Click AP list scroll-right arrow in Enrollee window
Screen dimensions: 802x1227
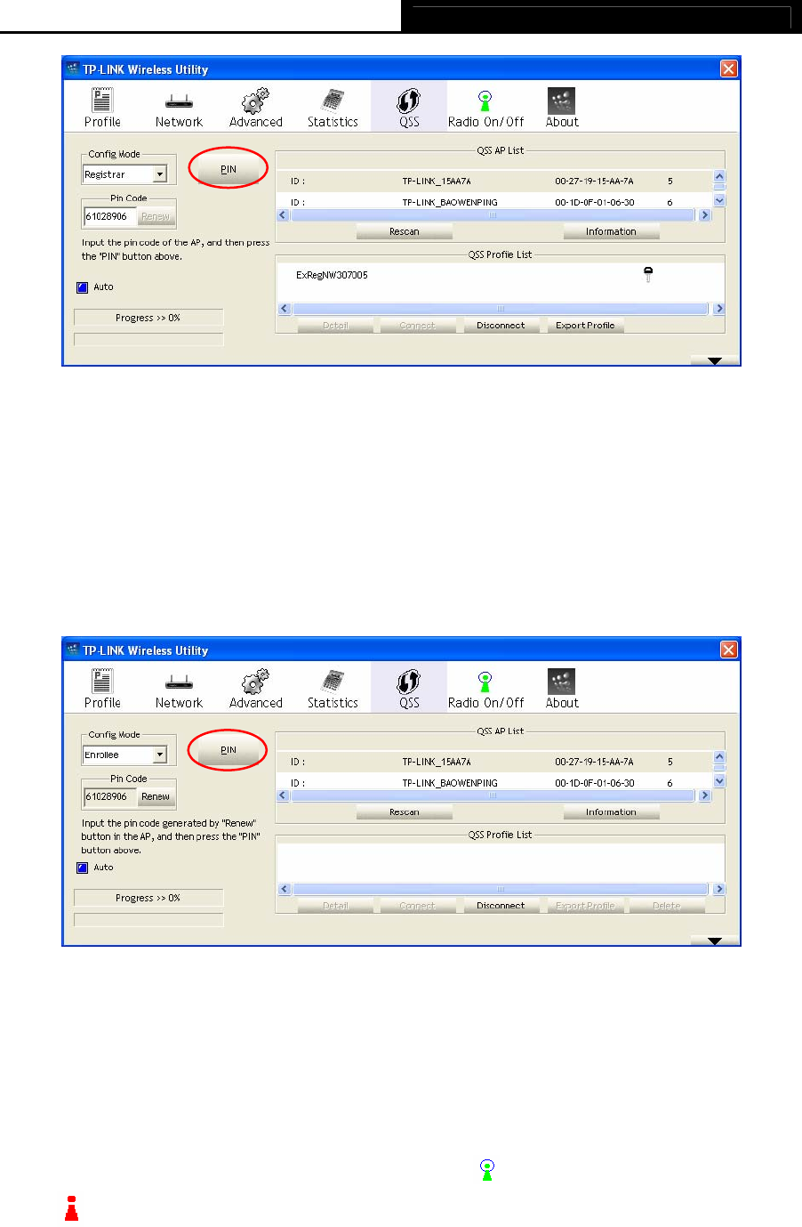[x=705, y=795]
